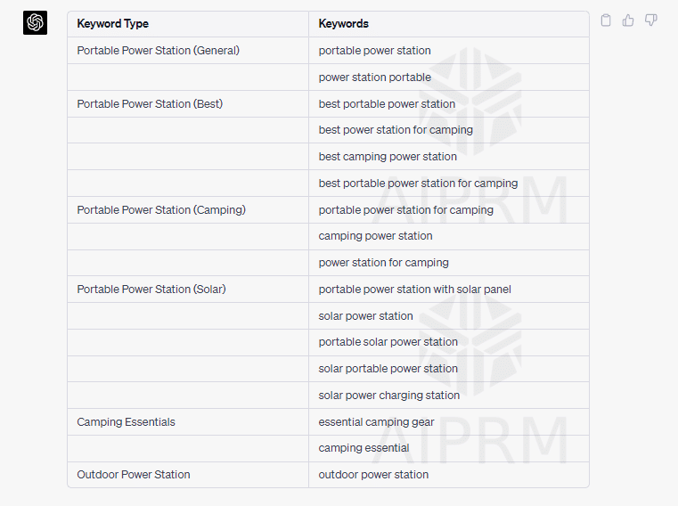
Task: Click the lowercase "outdoor power station" keyword
Action: click(374, 475)
